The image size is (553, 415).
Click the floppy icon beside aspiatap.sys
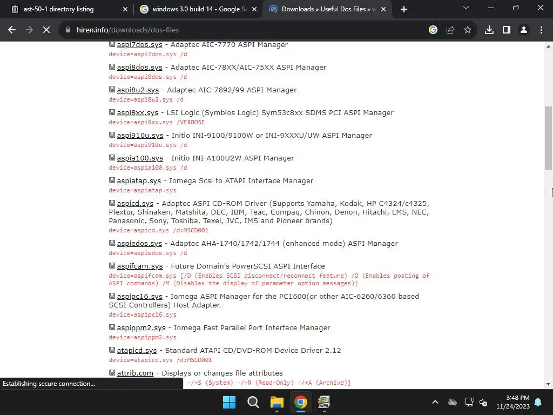click(112, 180)
